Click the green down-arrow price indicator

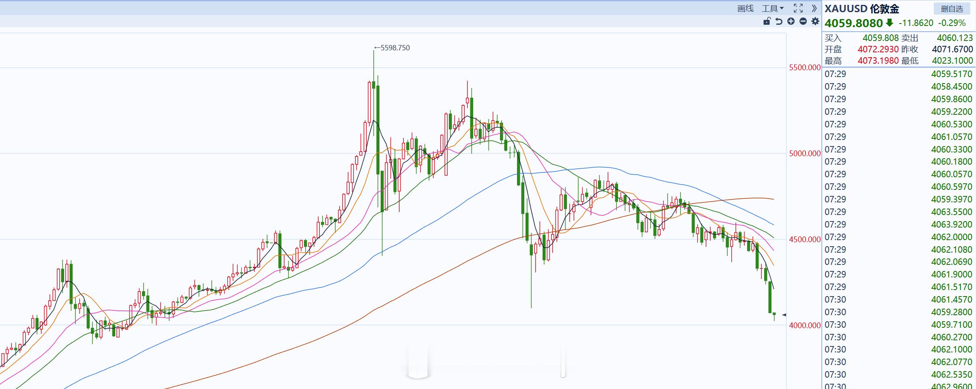pos(890,23)
